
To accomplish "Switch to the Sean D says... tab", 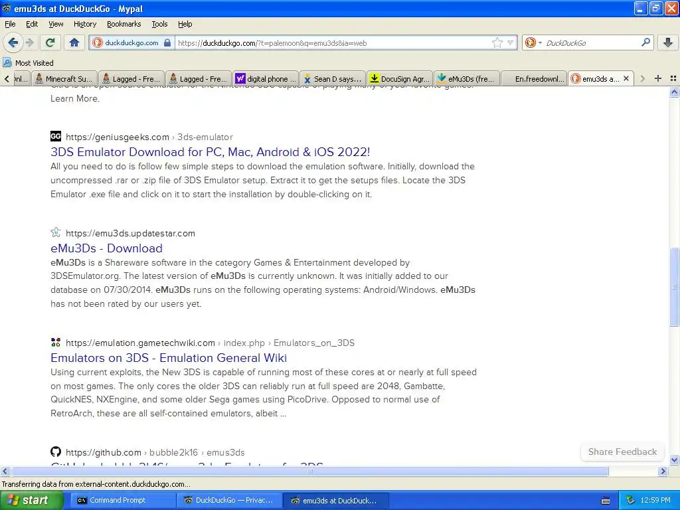I will 333,79.
